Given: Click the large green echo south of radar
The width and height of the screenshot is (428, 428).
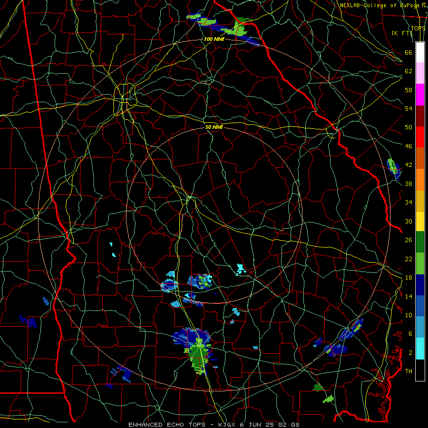Looking at the screenshot, I should 199,356.
